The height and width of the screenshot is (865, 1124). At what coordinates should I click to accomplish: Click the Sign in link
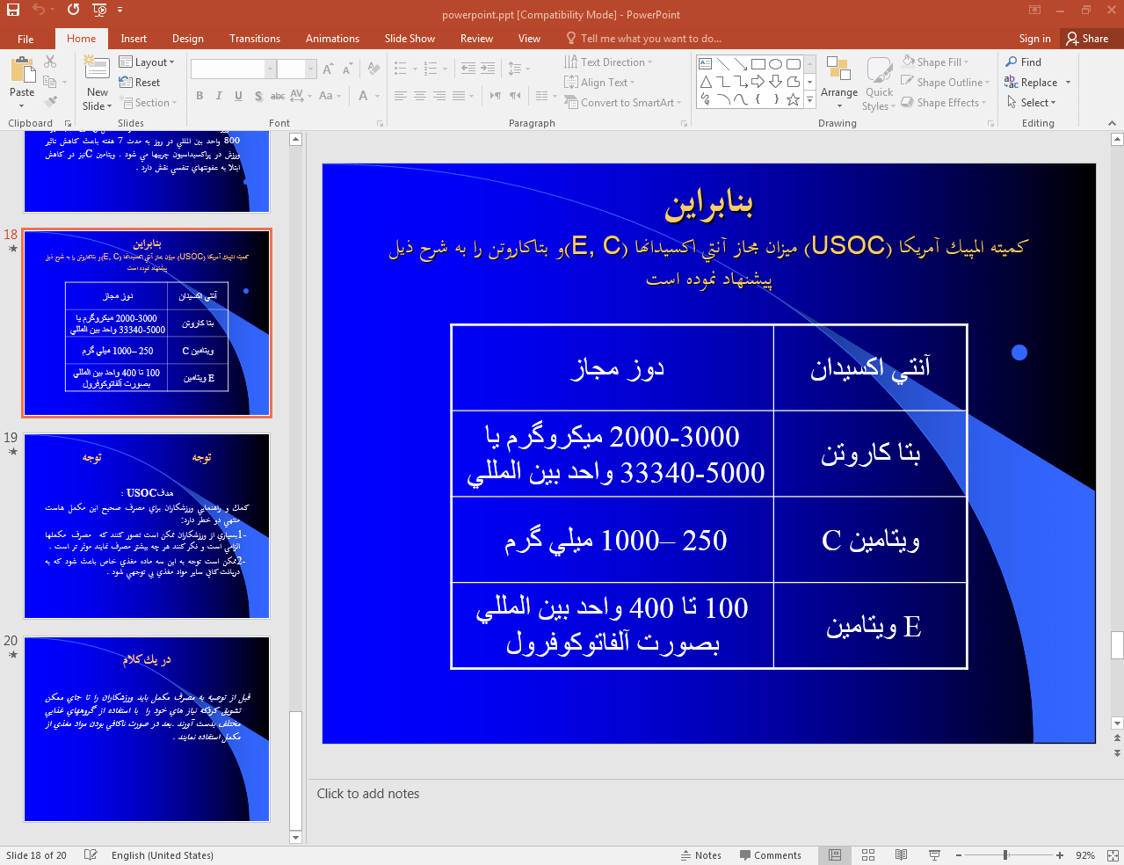click(x=1034, y=39)
